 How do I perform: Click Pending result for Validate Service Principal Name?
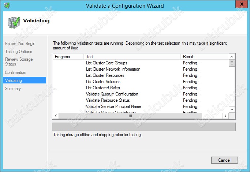click(192, 106)
